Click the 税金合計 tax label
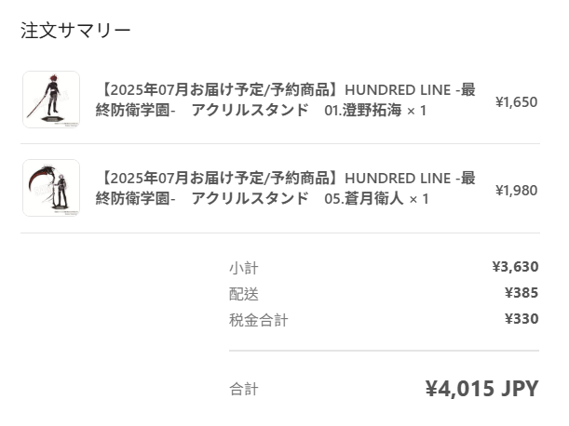 (x=258, y=320)
